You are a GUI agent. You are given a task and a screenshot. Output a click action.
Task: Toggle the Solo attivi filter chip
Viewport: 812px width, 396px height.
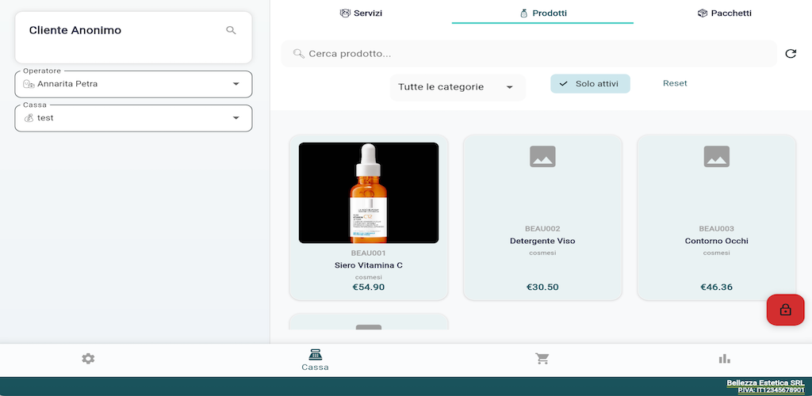tap(590, 84)
